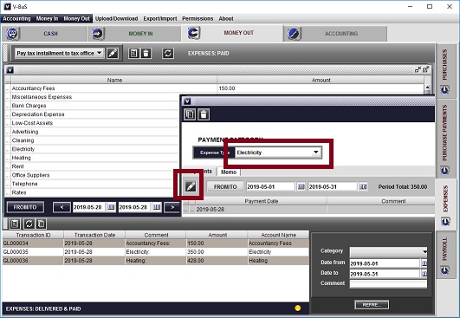Click scrollbar up arrow in expense list

[x=427, y=88]
